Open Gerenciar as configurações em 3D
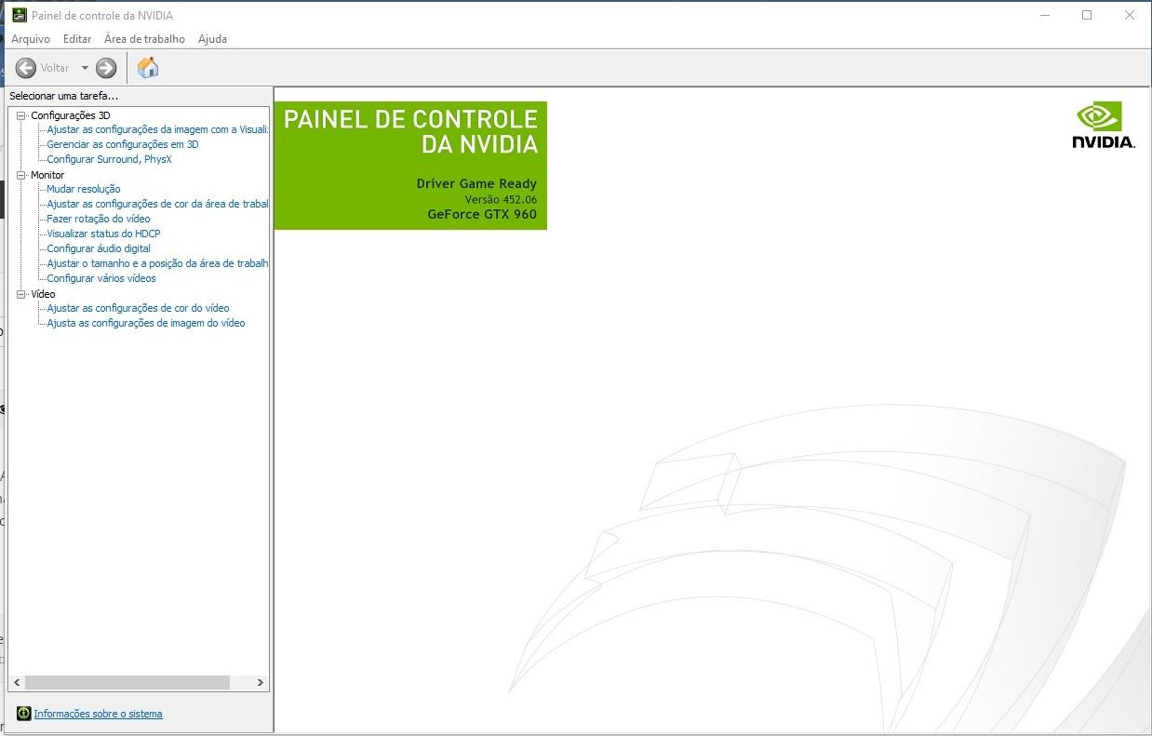 point(123,144)
